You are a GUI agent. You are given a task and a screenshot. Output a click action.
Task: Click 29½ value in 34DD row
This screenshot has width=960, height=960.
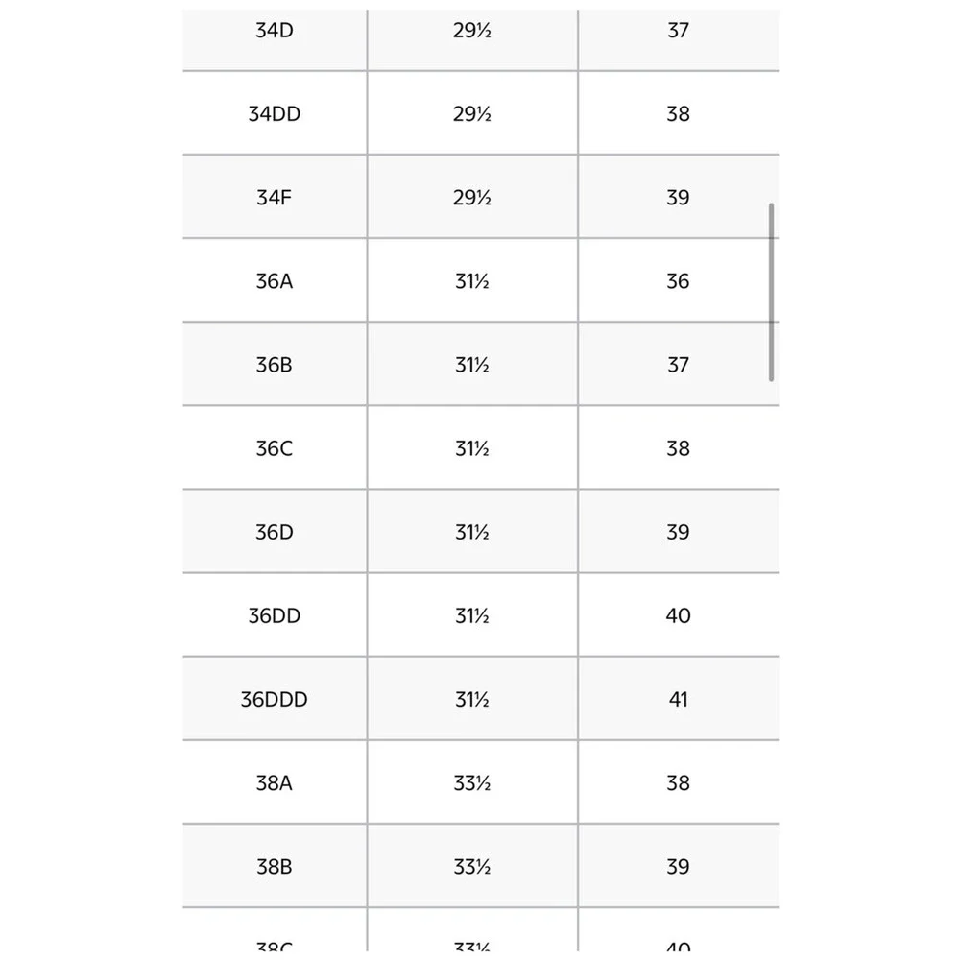point(472,114)
